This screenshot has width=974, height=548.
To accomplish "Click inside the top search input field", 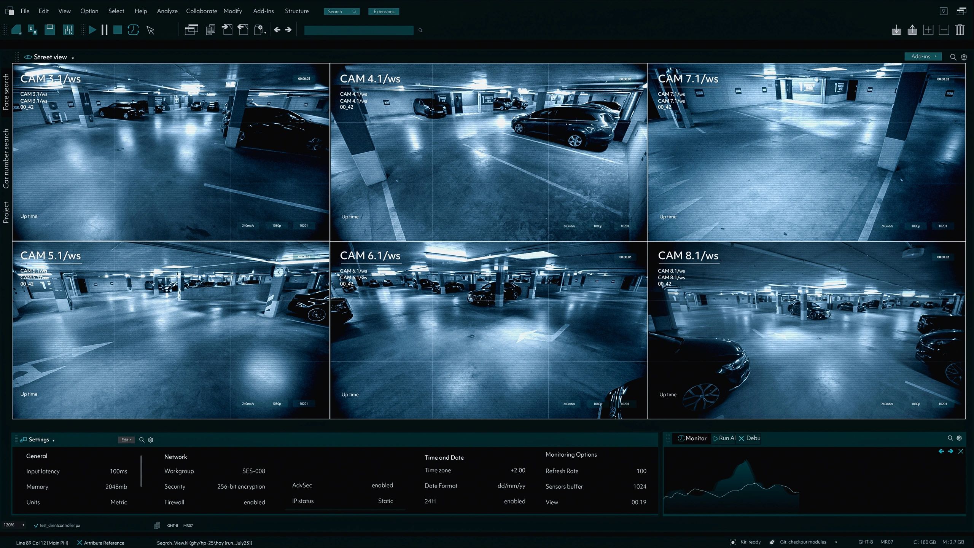I will [x=358, y=30].
